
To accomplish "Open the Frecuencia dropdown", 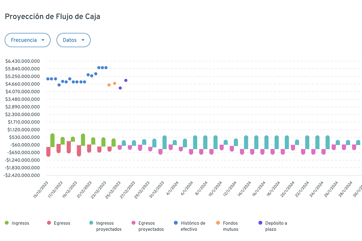I will 27,40.
